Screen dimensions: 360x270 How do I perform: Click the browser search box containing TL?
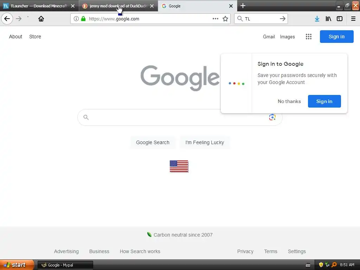tap(261, 19)
